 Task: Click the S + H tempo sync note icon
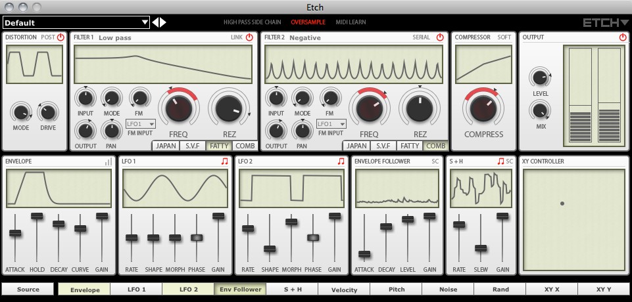[x=500, y=162]
